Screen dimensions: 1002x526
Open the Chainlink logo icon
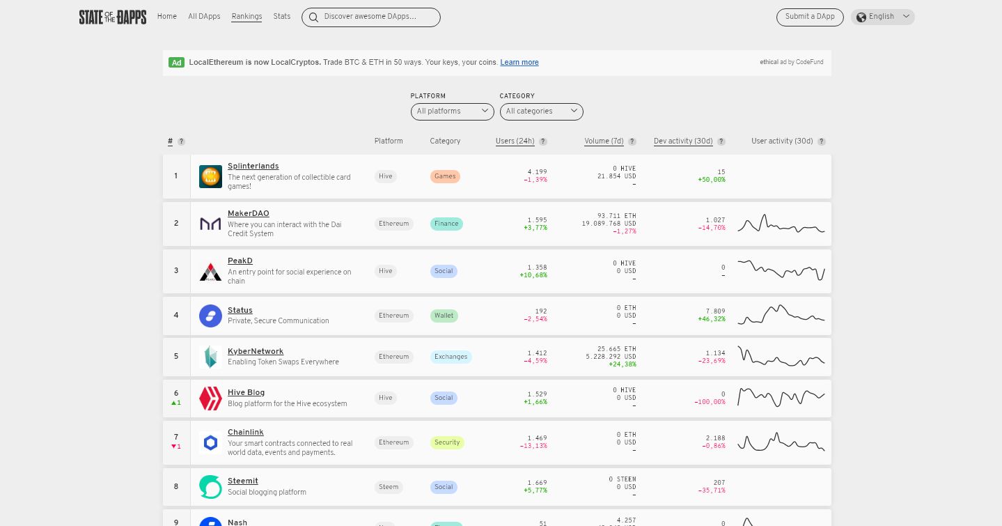(210, 442)
